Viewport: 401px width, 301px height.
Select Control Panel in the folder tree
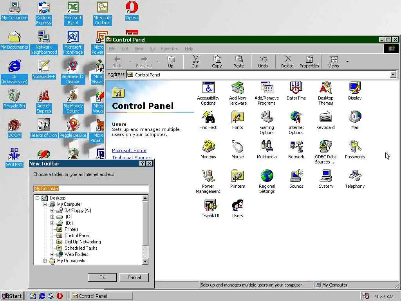click(x=77, y=236)
